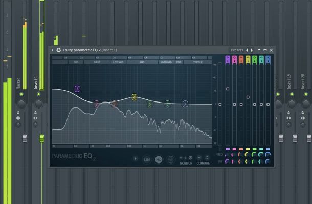
Task: Click the green band 5 FREQ knob
Action: point(254,155)
